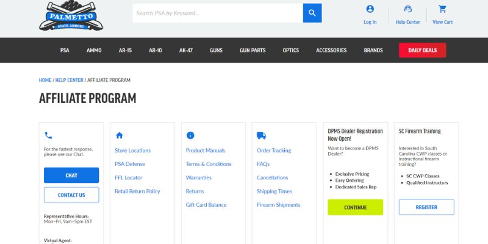Start a CHAT session
488x244 pixels.
click(x=71, y=175)
